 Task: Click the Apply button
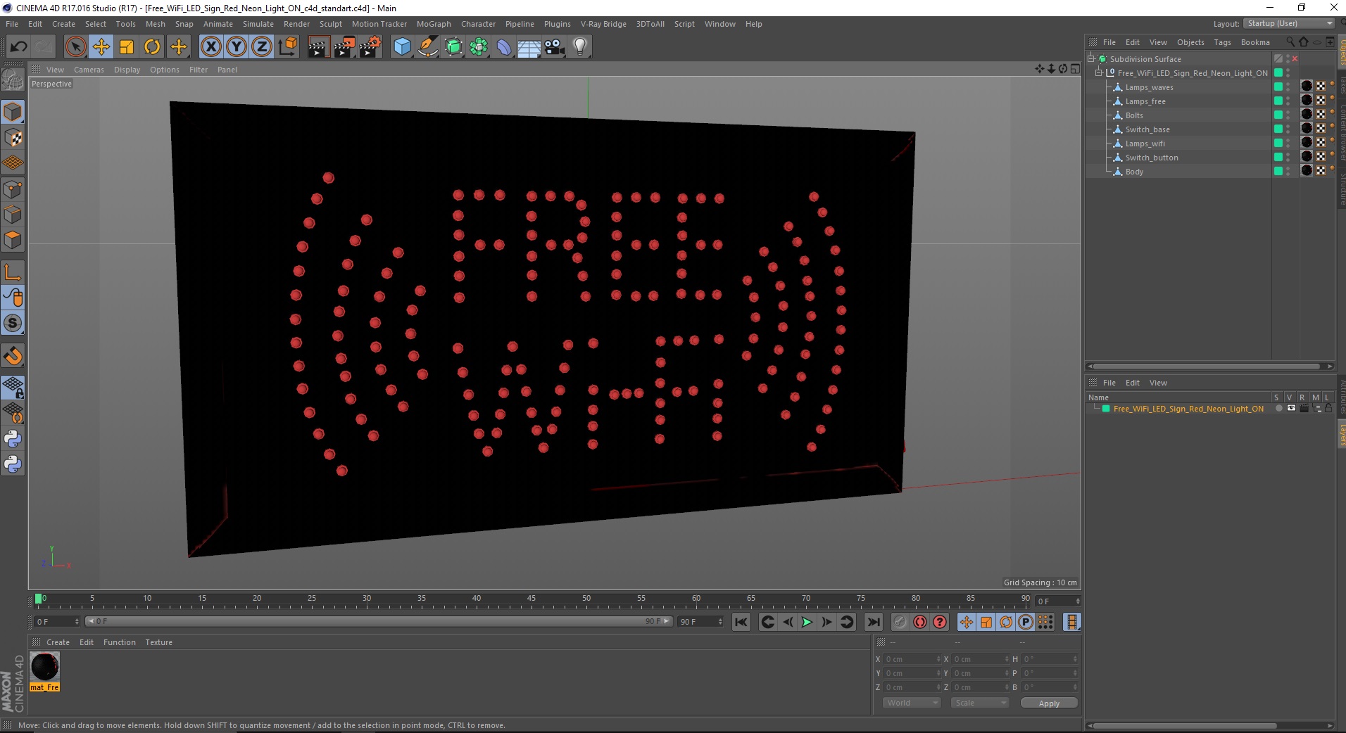1049,703
